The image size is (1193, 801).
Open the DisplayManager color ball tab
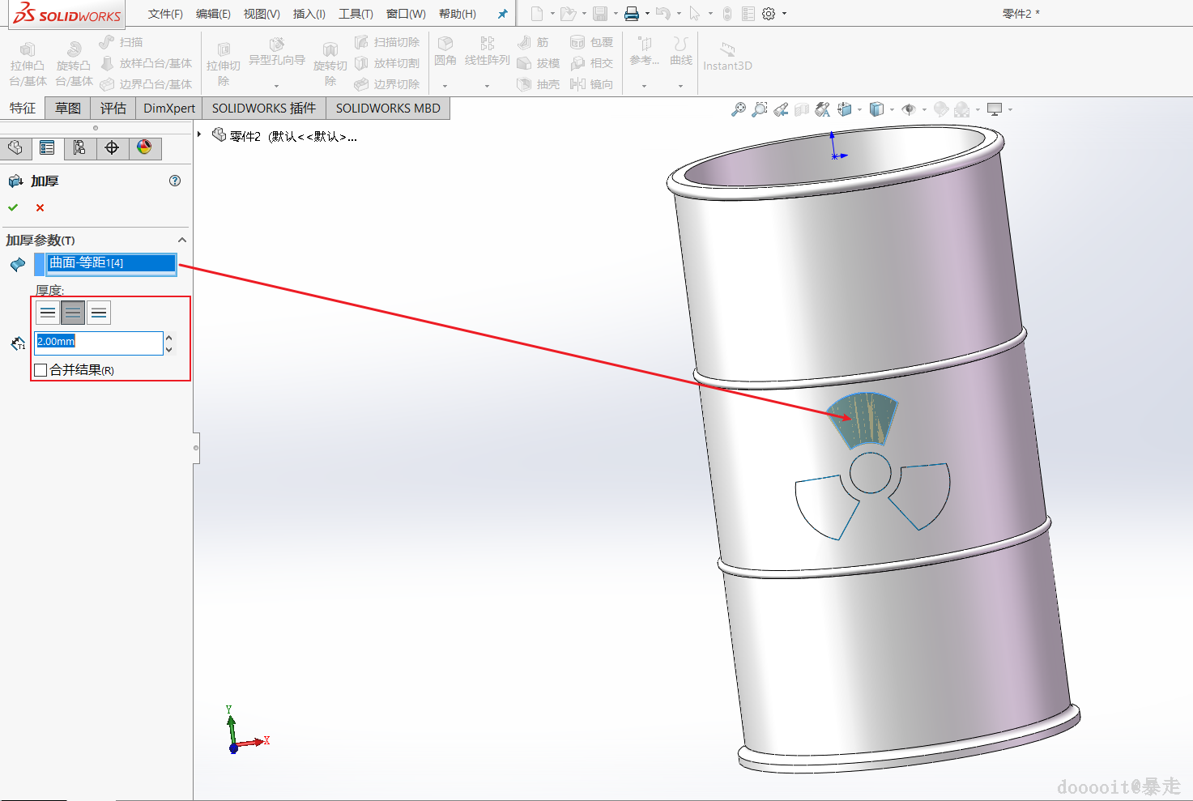144,147
